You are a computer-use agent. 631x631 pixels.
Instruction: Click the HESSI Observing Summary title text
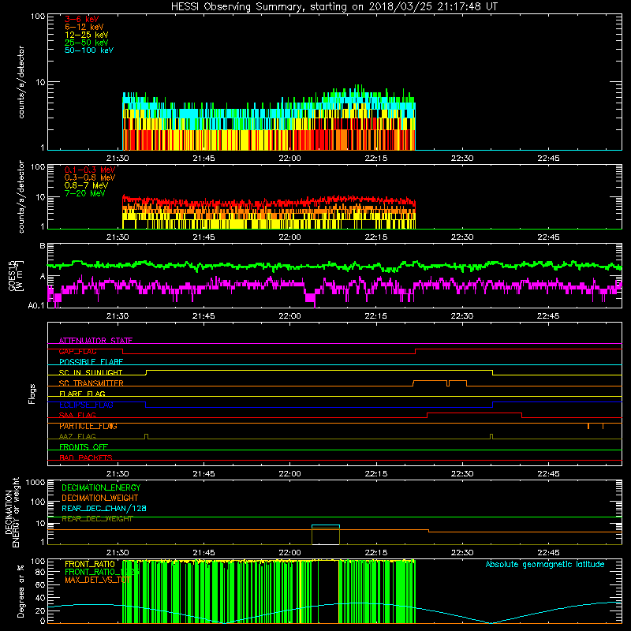click(x=334, y=7)
